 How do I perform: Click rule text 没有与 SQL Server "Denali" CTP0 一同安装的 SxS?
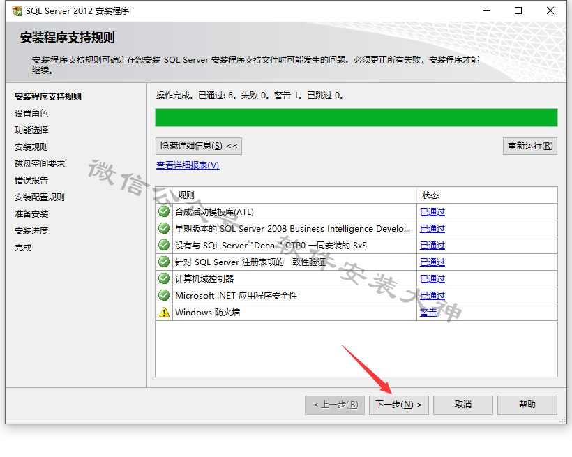[x=271, y=246]
